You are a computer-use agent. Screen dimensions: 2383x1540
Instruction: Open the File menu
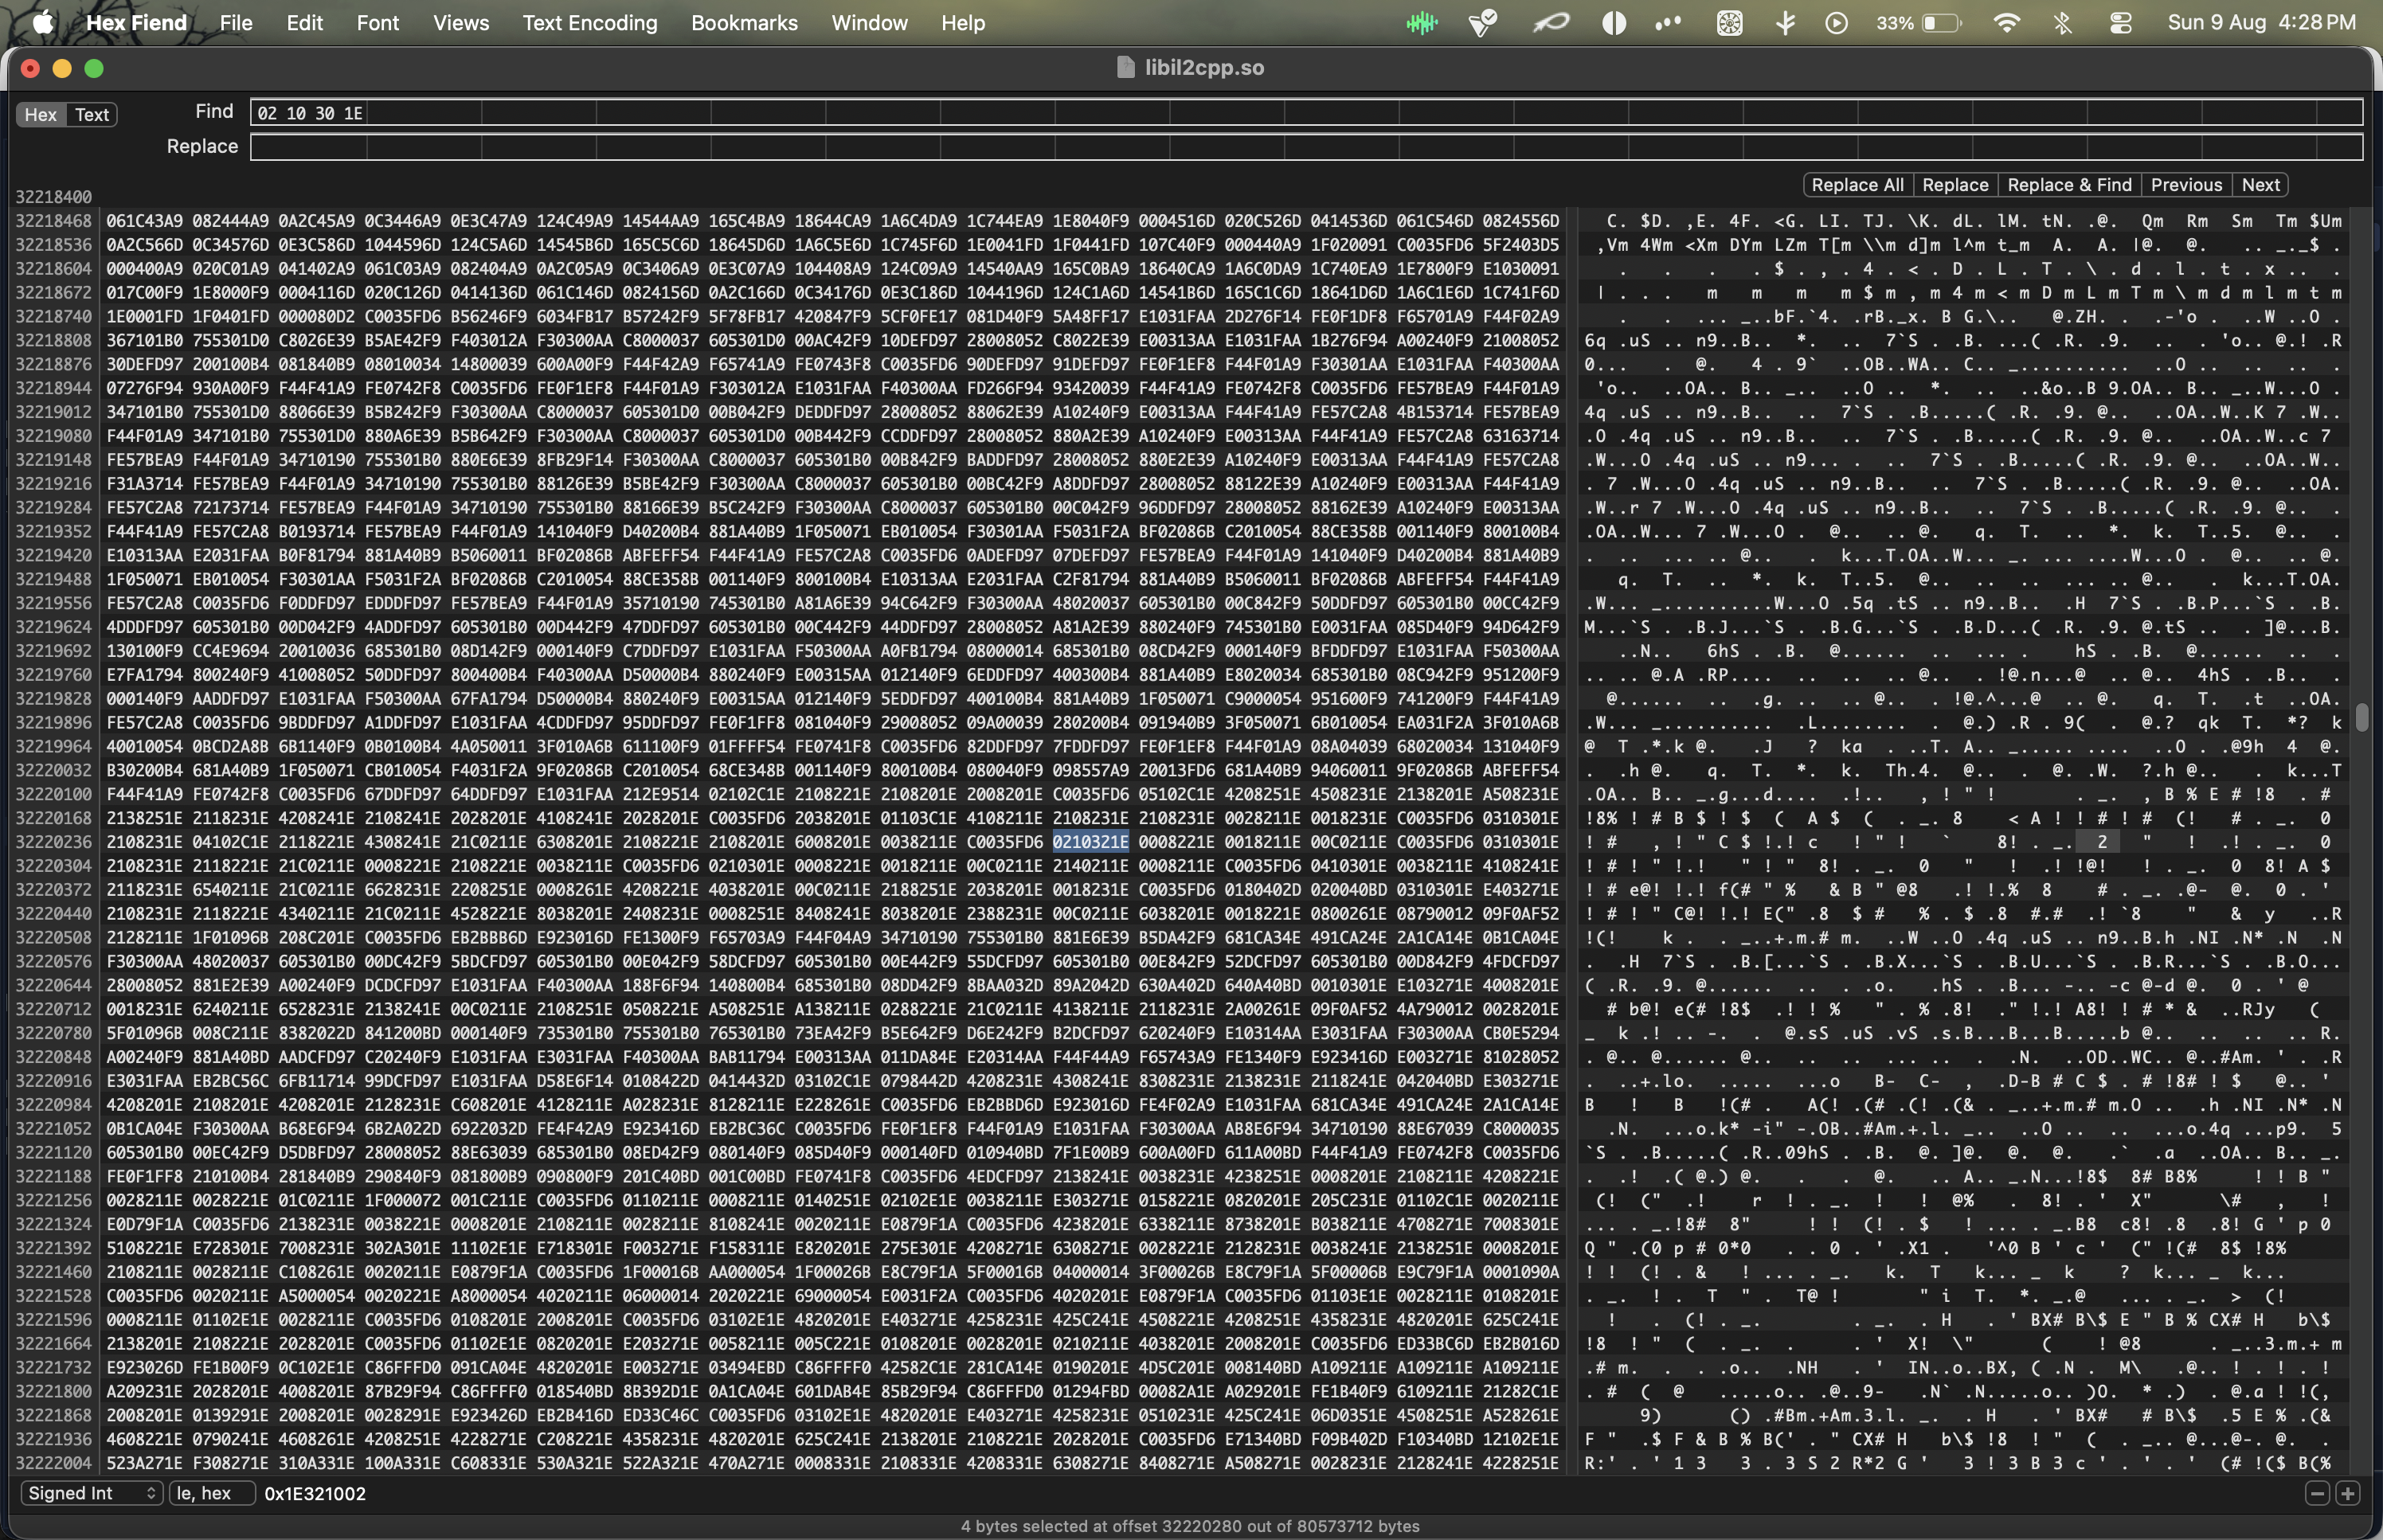[x=236, y=22]
